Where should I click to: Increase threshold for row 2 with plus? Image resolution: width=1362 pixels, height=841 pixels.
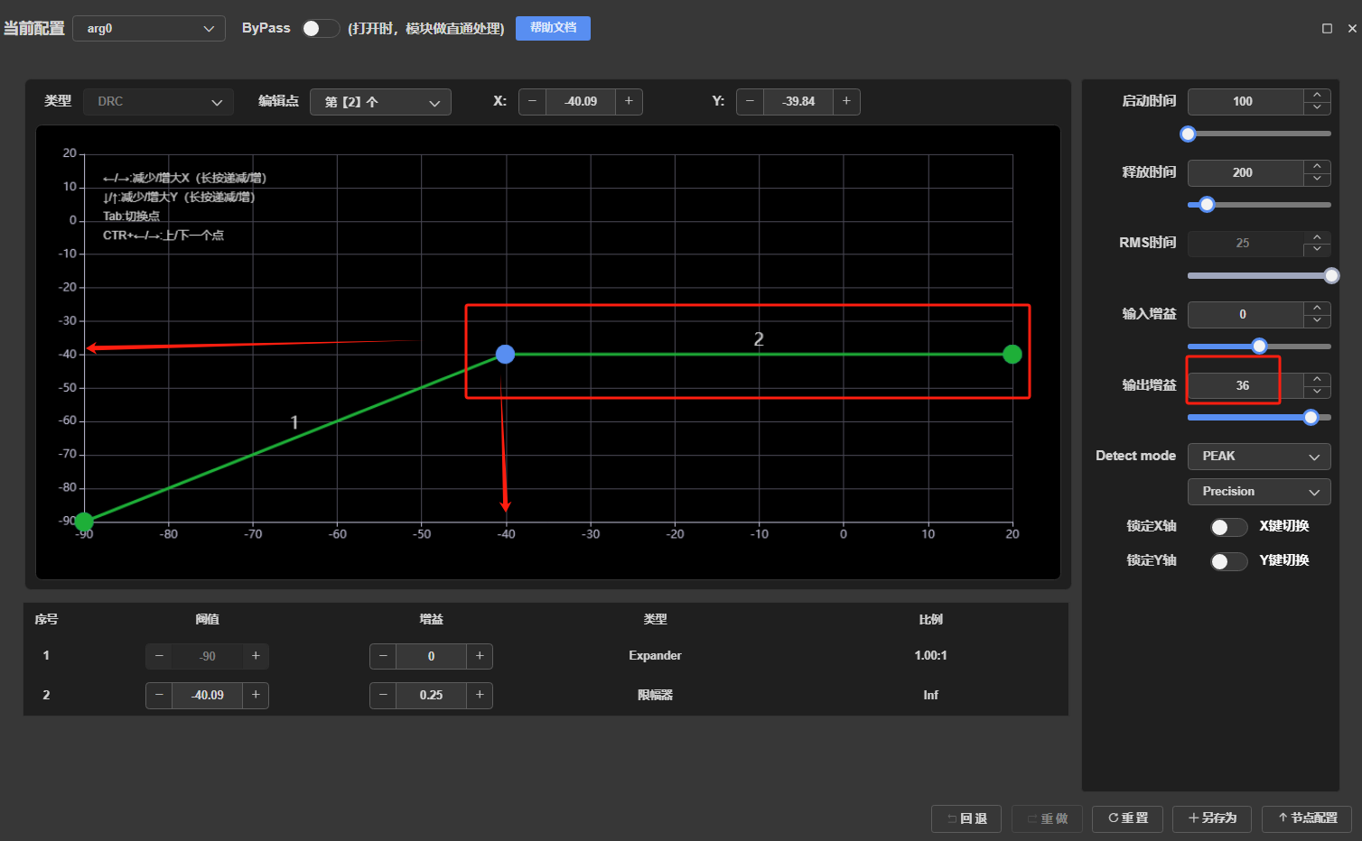(x=256, y=695)
